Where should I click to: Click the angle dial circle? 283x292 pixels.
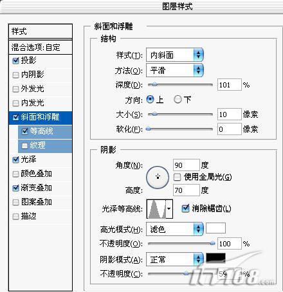coord(158,178)
